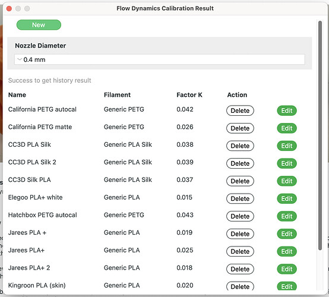Image resolution: width=329 pixels, height=297 pixels.
Task: Click Factor K value 0.020
Action: (x=185, y=286)
